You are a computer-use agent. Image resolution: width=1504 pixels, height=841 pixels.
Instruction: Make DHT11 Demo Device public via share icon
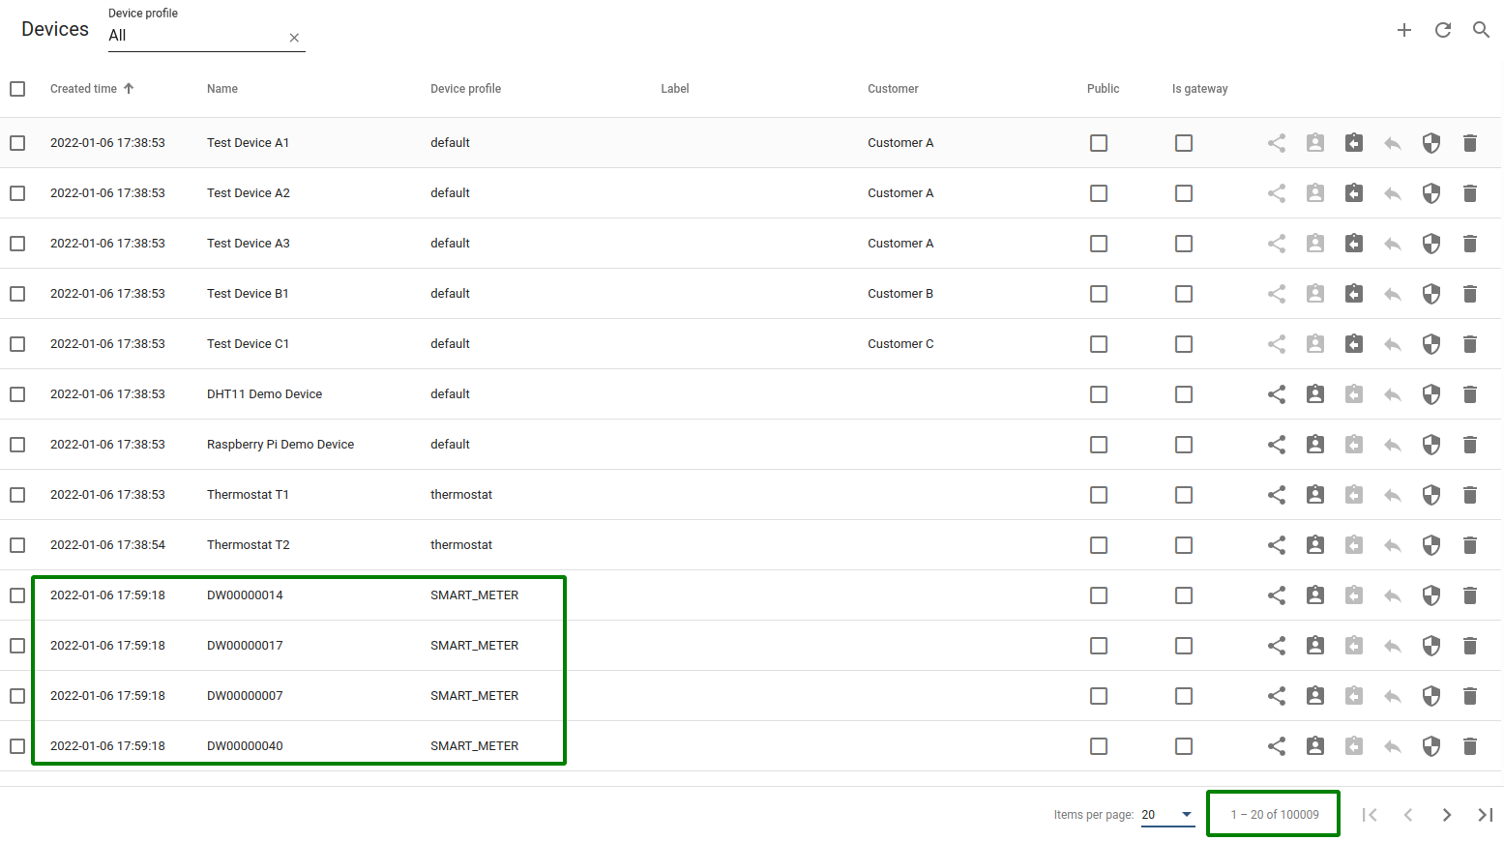click(1277, 394)
